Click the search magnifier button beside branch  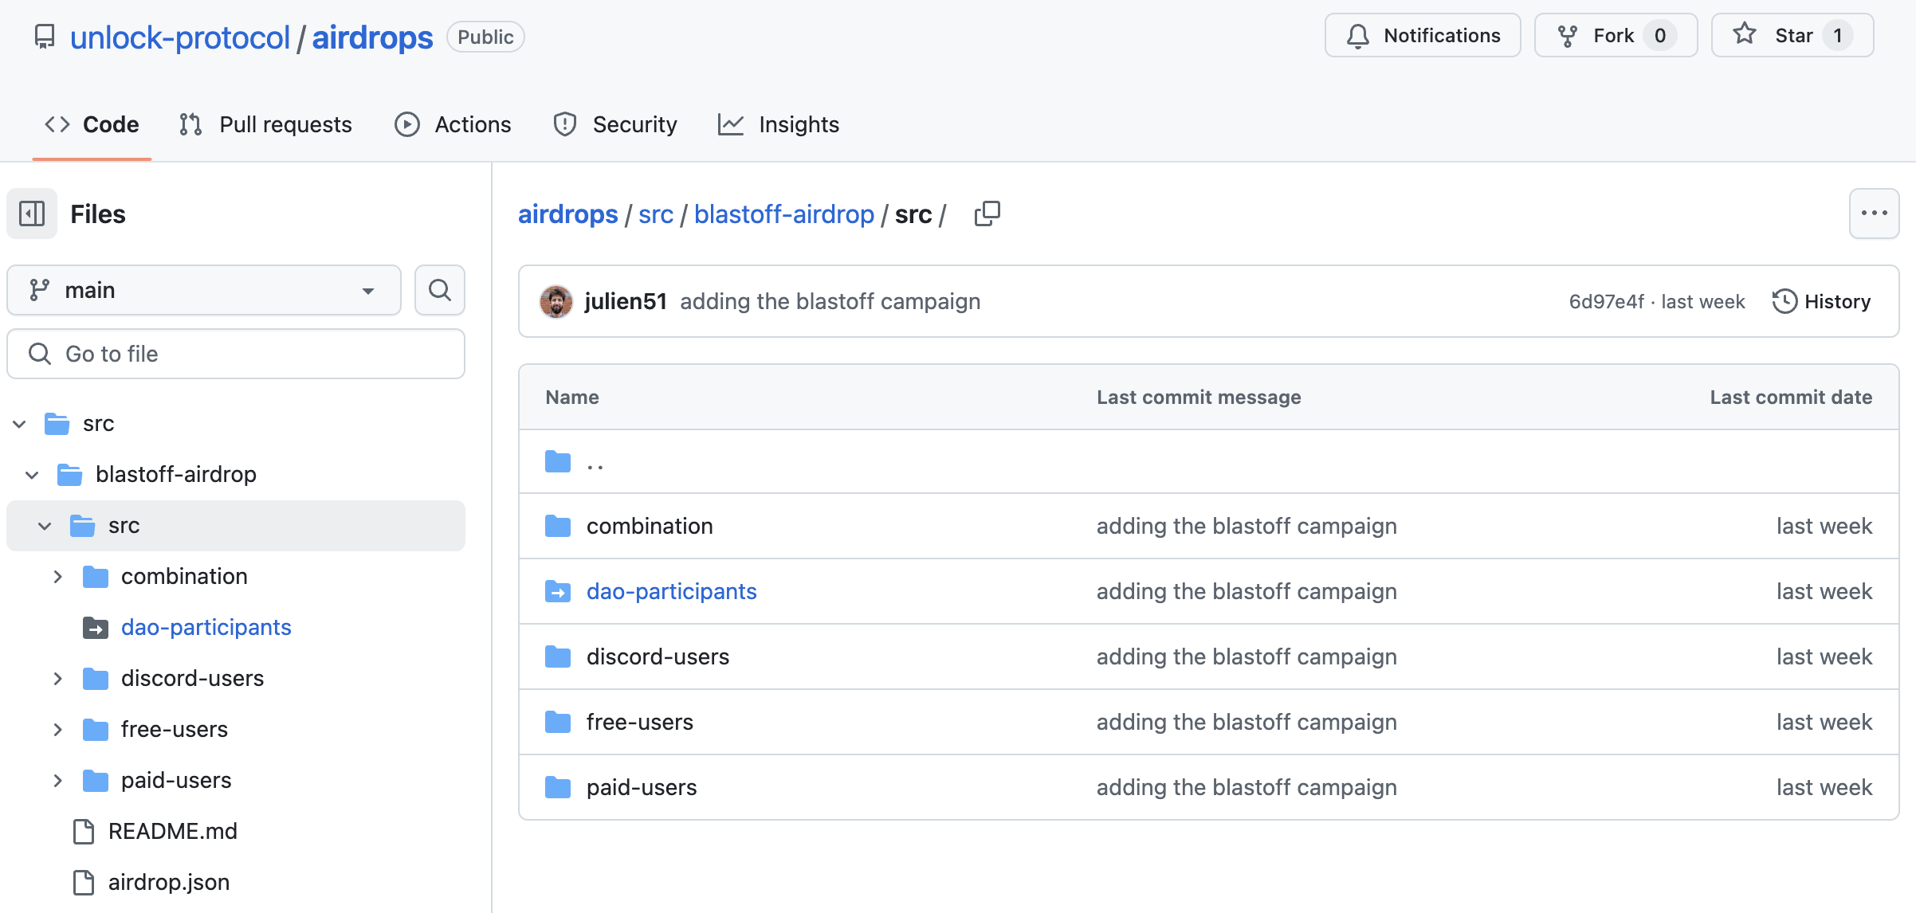pos(440,290)
